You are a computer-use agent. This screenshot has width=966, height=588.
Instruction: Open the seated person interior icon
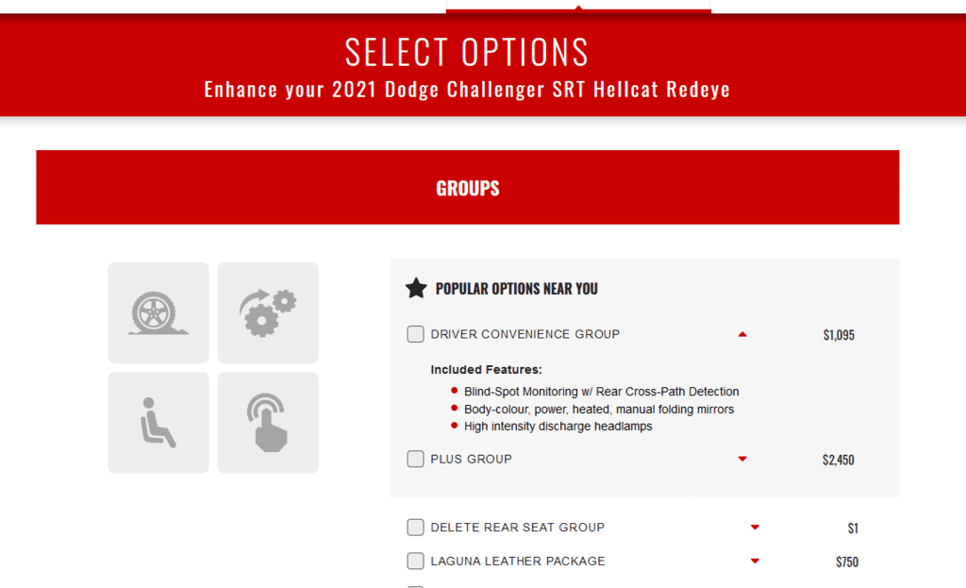[x=158, y=422]
